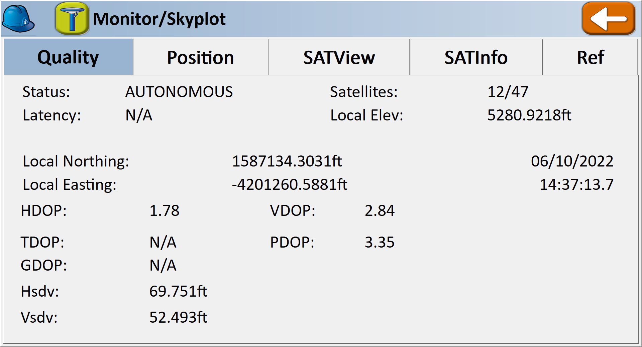The height and width of the screenshot is (347, 642).
Task: Select the SATInfo tab
Action: [x=475, y=57]
